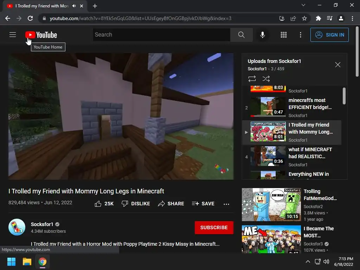
Task: Open Chrome profile icon
Action: [341, 18]
